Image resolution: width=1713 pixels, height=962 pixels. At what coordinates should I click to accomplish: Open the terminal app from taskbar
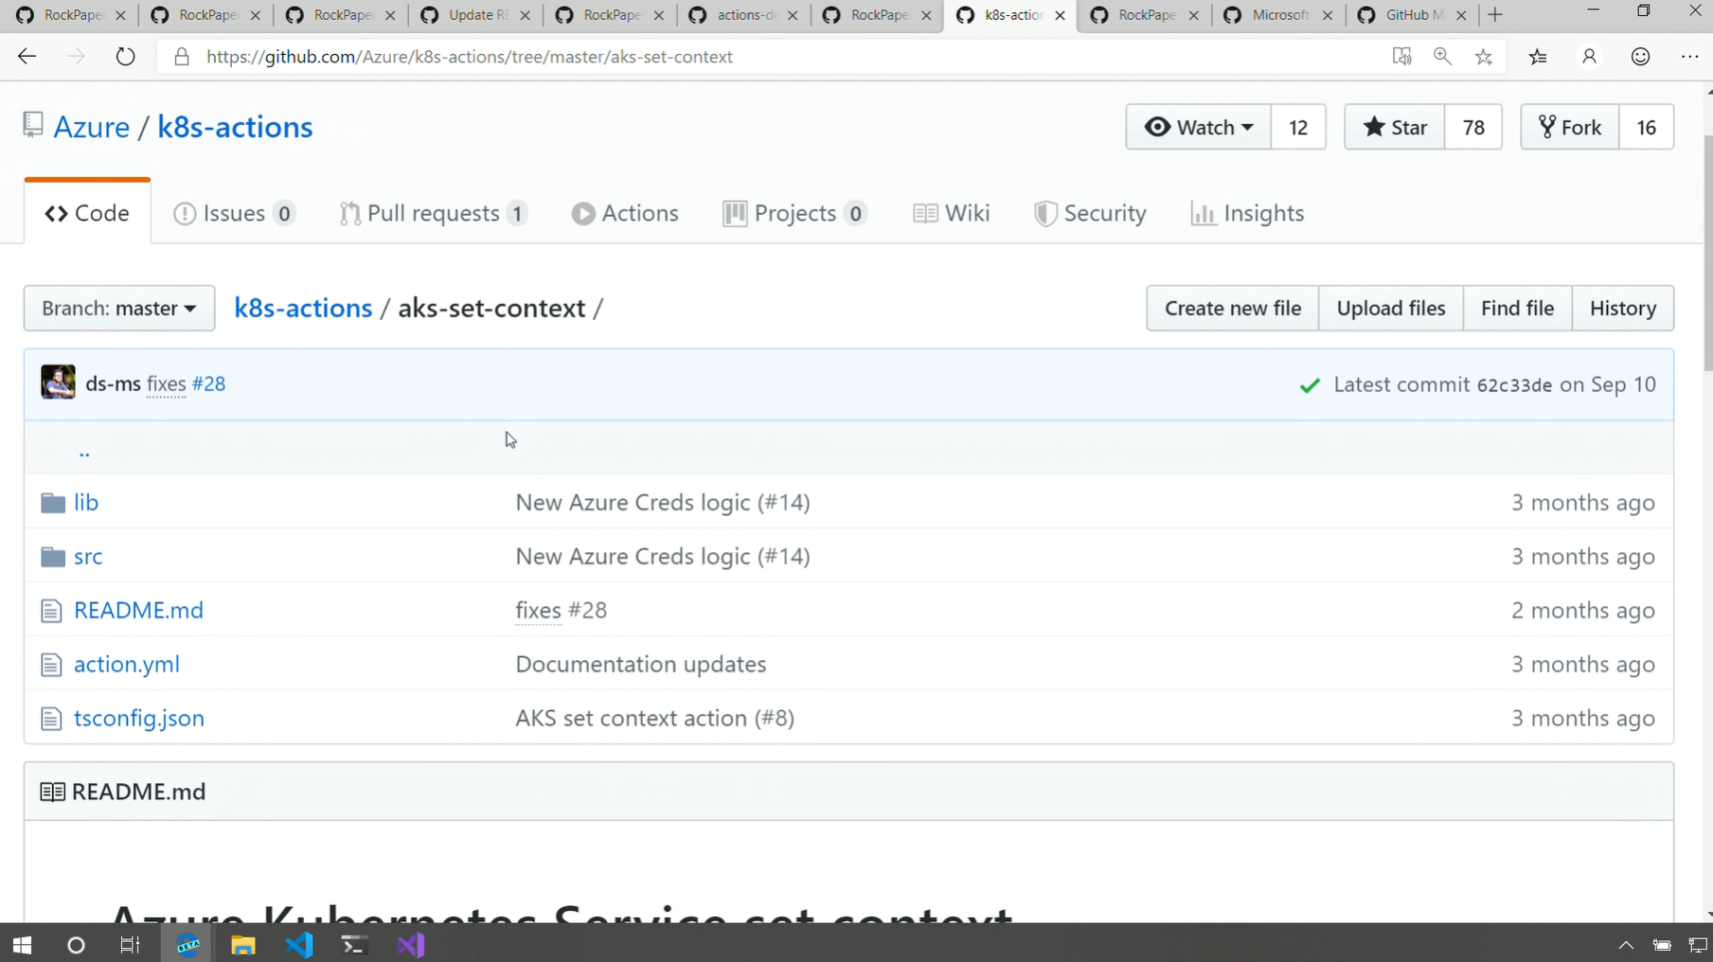coord(354,945)
